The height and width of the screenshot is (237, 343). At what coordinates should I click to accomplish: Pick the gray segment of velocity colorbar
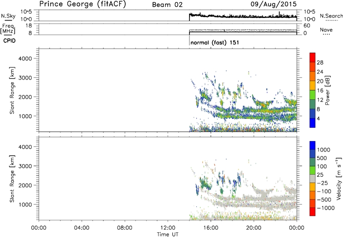[x=313, y=178]
